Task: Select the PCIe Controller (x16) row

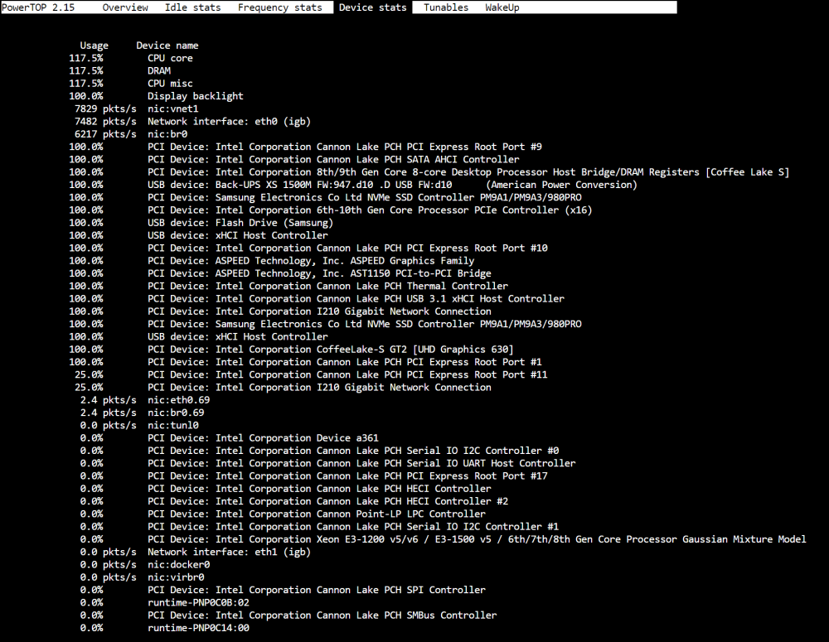Action: point(331,210)
